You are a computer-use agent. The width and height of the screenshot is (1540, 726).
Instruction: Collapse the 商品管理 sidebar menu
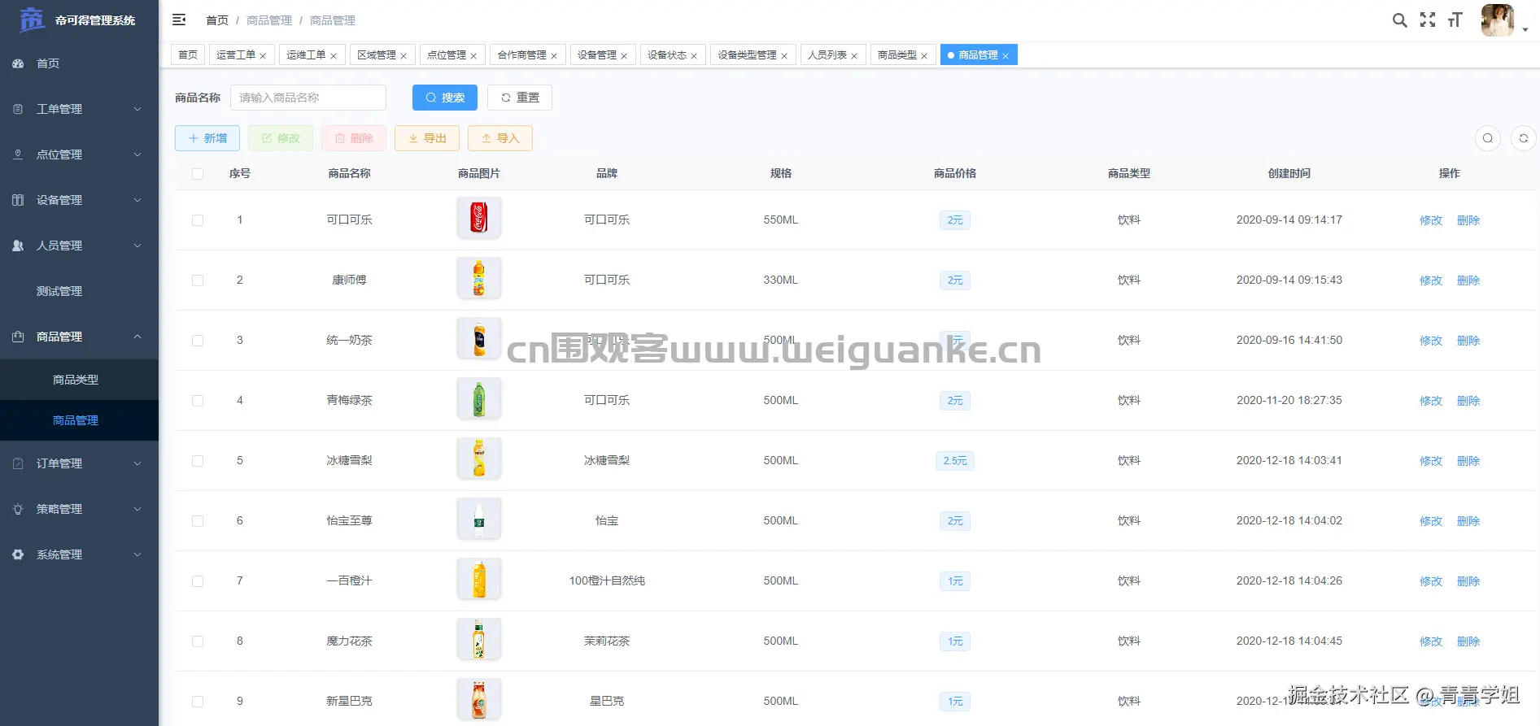coord(79,337)
